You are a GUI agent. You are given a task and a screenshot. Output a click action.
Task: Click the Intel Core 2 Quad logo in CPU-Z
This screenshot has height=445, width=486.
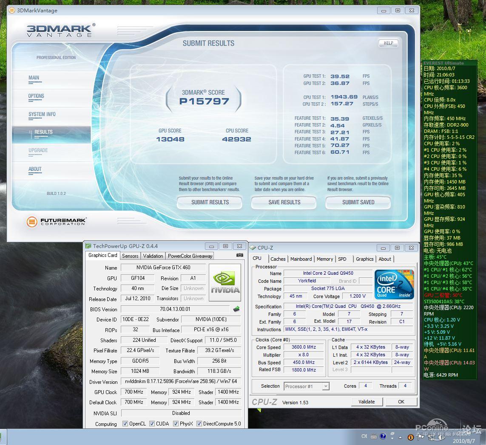pos(394,284)
